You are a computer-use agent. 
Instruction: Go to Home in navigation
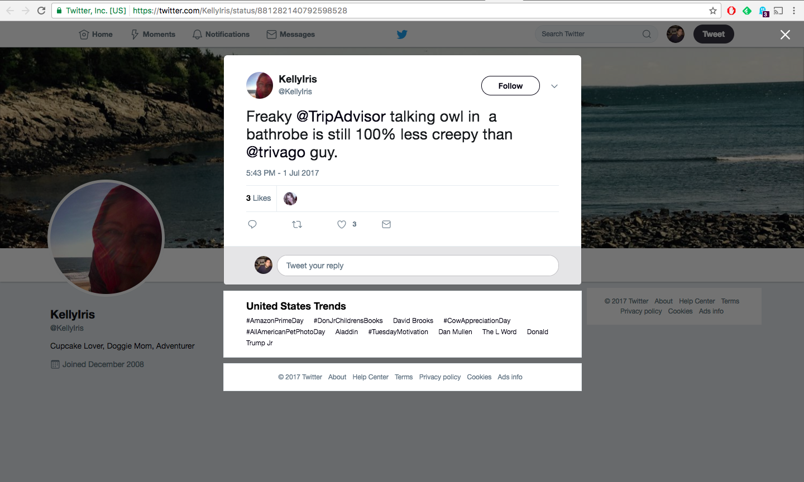pos(96,34)
